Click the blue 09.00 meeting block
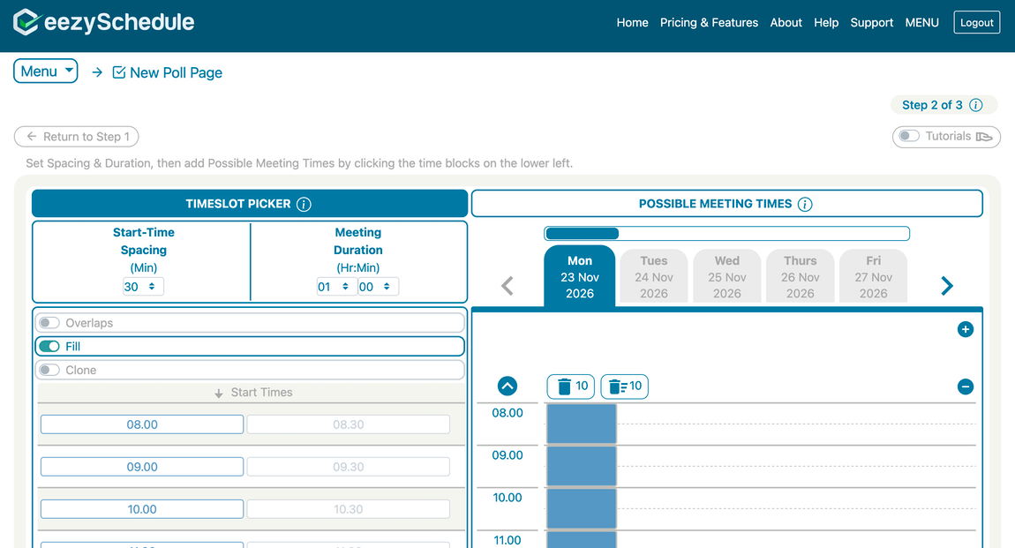Viewport: 1015px width, 548px height. 582,466
